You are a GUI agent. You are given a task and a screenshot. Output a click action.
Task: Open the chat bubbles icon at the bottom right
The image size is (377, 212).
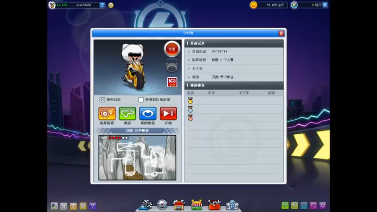(294, 205)
